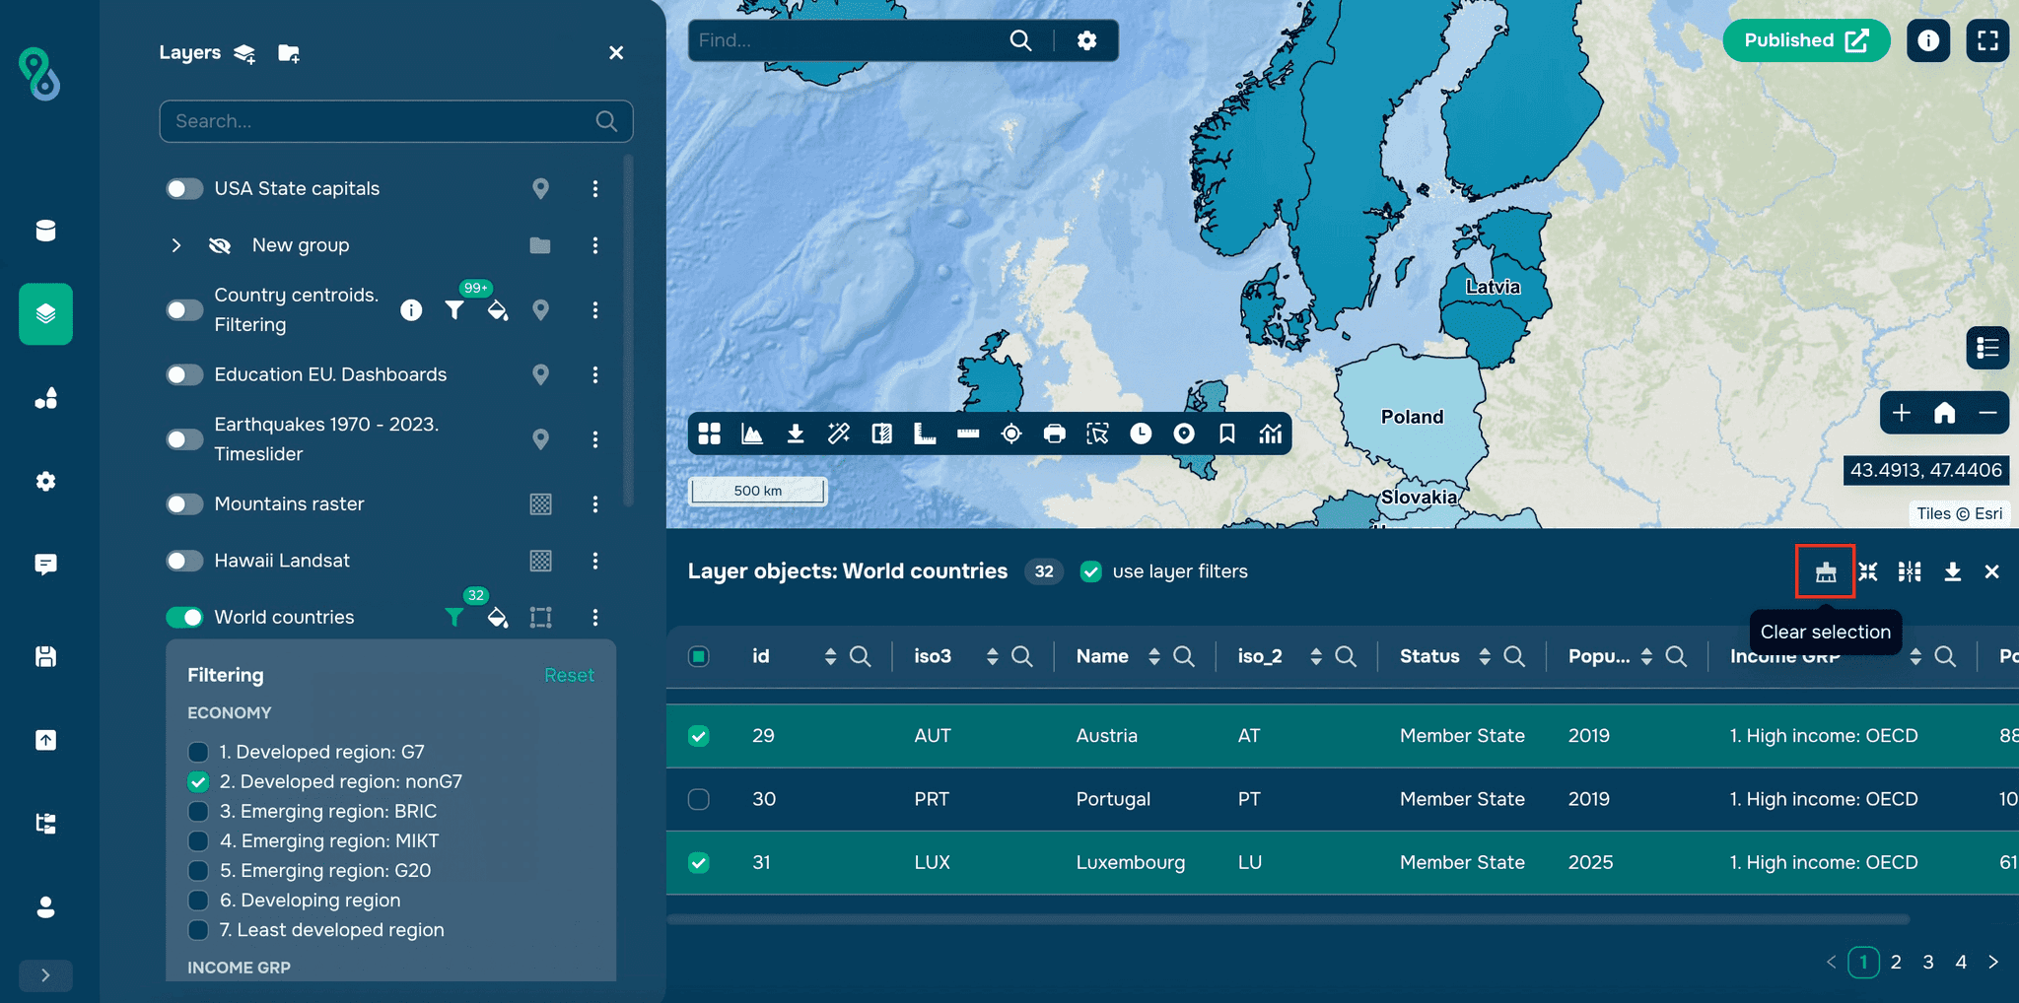This screenshot has height=1003, width=2019.
Task: Download the table data via the download icon
Action: (1953, 571)
